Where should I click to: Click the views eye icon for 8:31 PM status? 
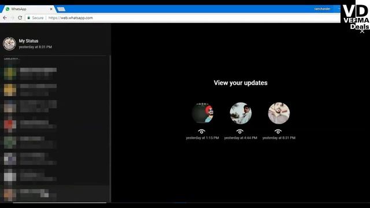(x=278, y=131)
